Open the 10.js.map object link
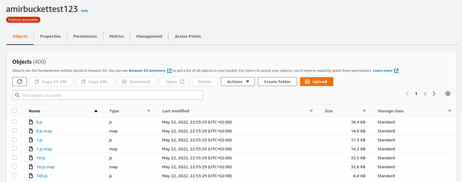The image size is (462, 182). click(45, 167)
